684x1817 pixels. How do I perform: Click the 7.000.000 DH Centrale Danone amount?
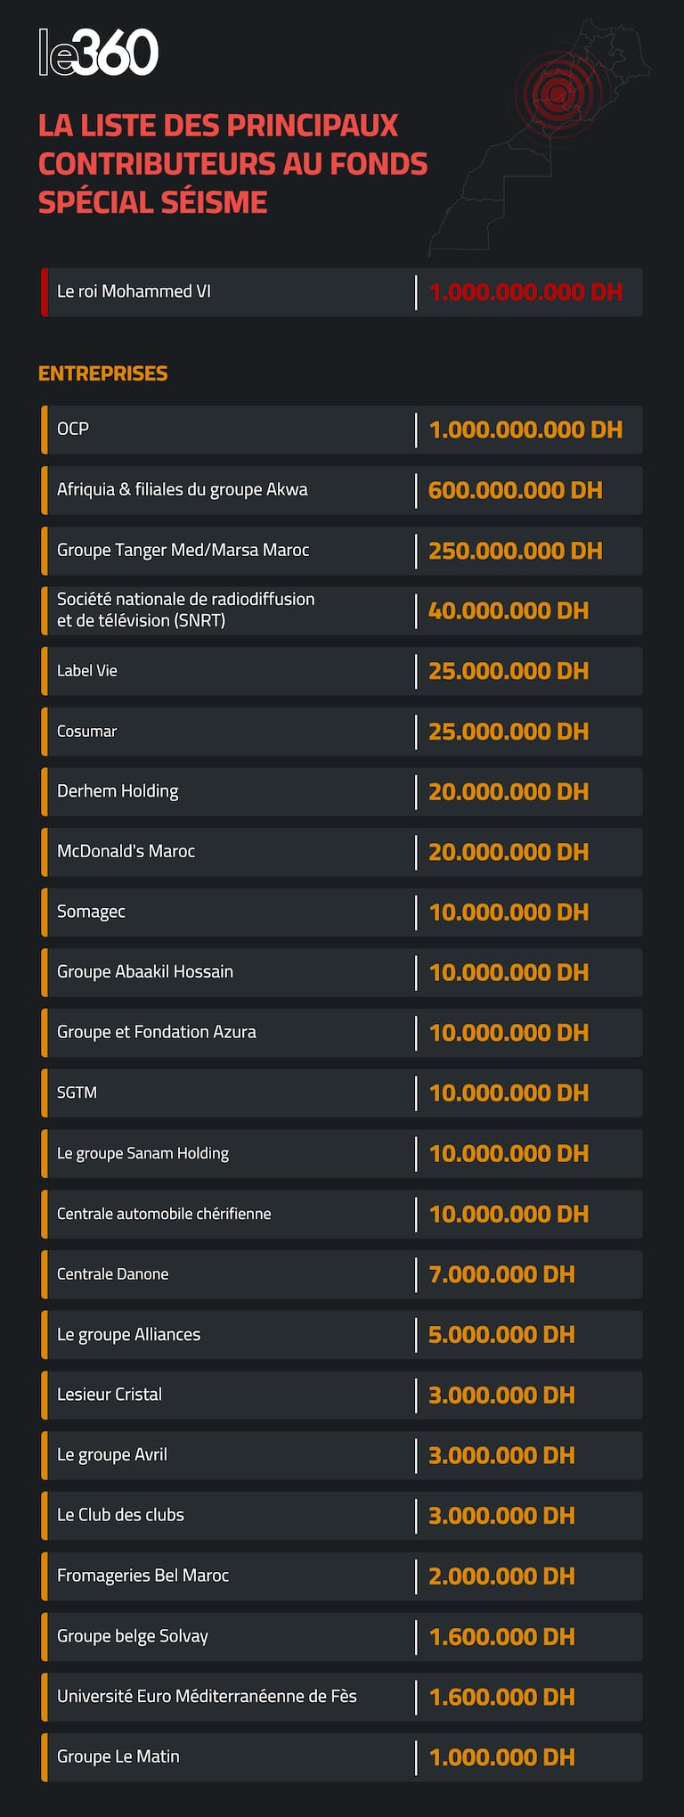(501, 1274)
